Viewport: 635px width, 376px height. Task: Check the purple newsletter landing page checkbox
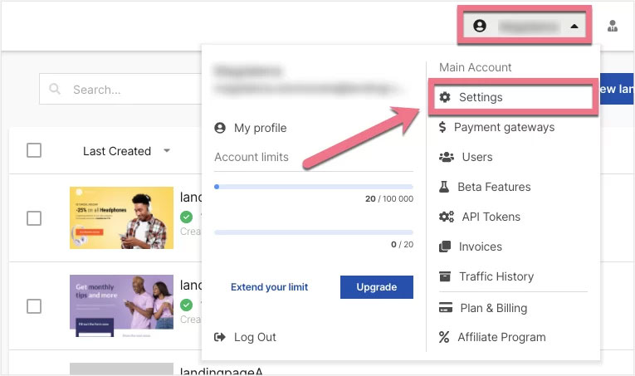click(34, 306)
